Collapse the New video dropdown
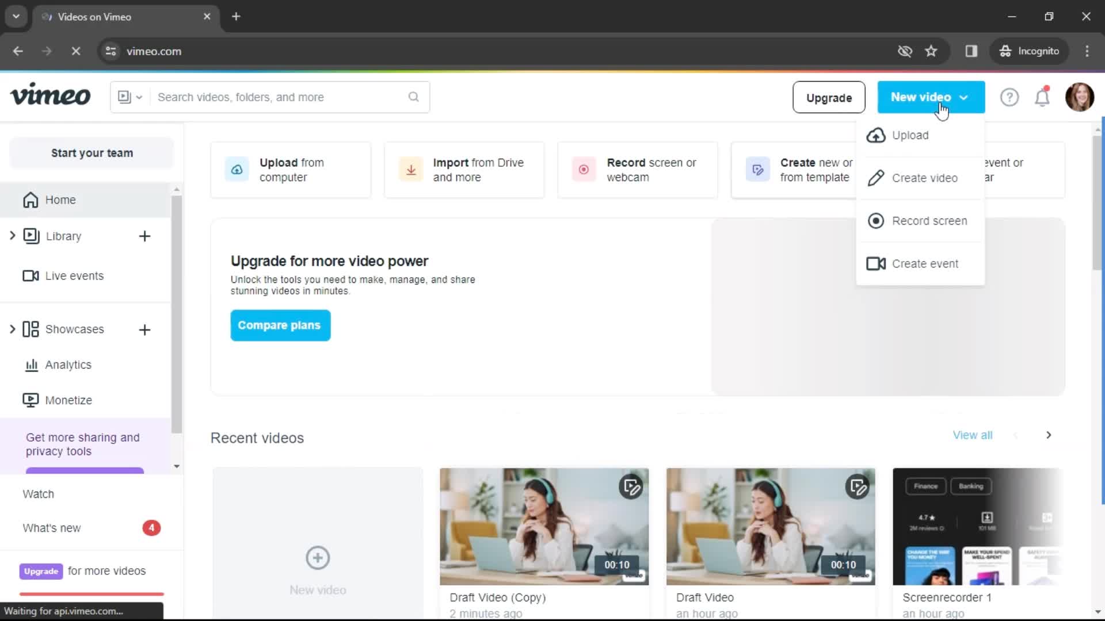This screenshot has height=621, width=1105. (x=931, y=97)
